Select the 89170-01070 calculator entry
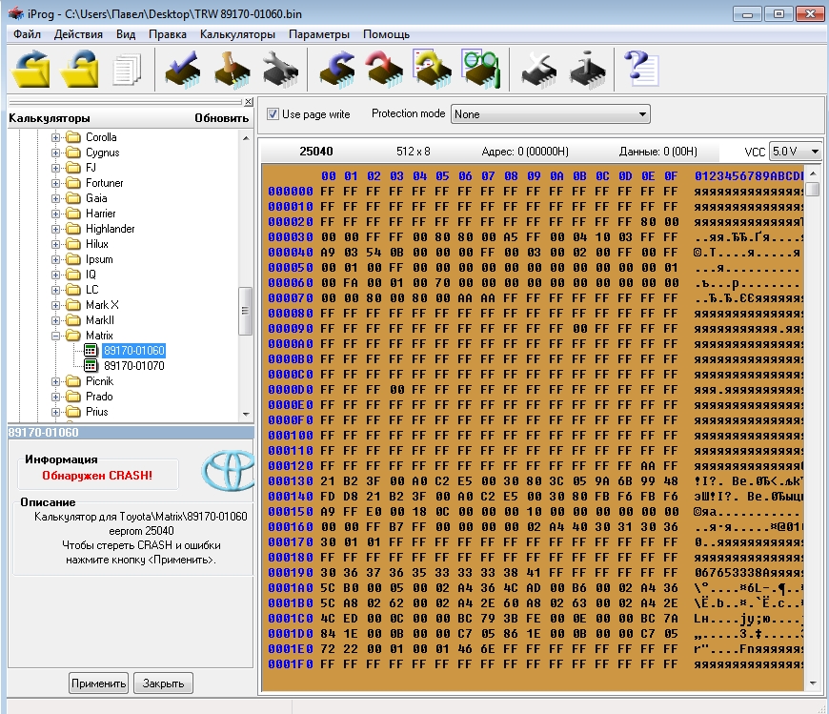Viewport: 829px width, 714px height. point(133,366)
